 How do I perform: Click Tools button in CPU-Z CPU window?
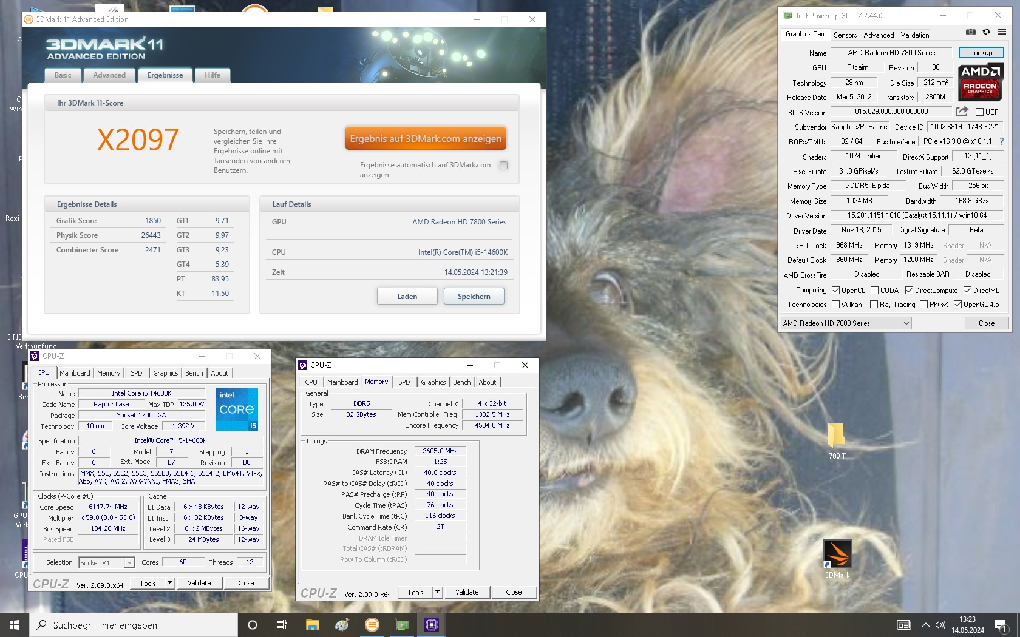pyautogui.click(x=148, y=583)
